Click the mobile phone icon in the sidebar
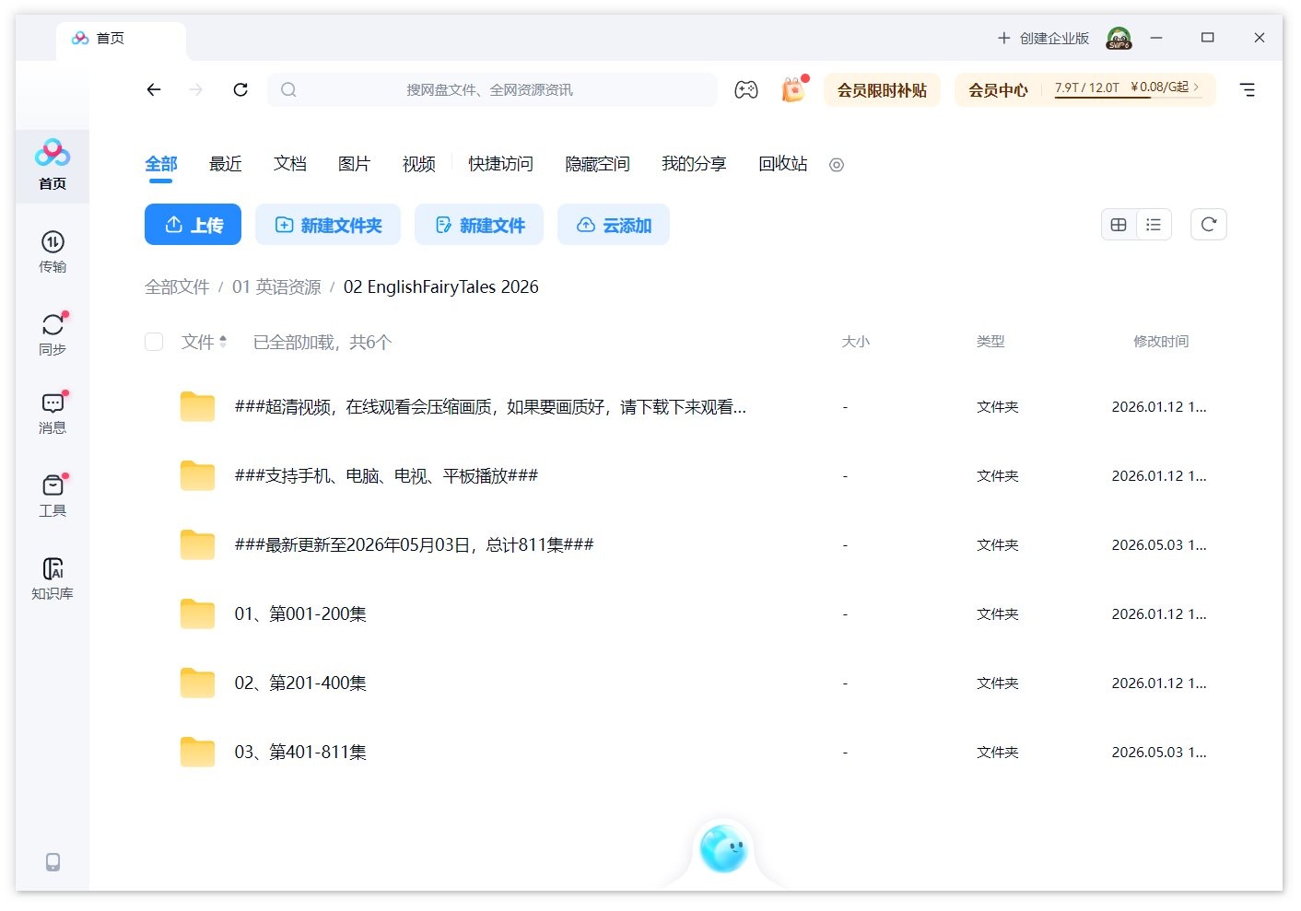 (x=53, y=861)
